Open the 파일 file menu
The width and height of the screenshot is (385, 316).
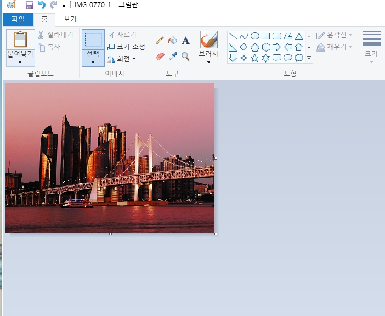[18, 19]
